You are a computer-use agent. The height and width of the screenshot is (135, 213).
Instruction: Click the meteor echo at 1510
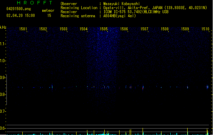point(208,87)
